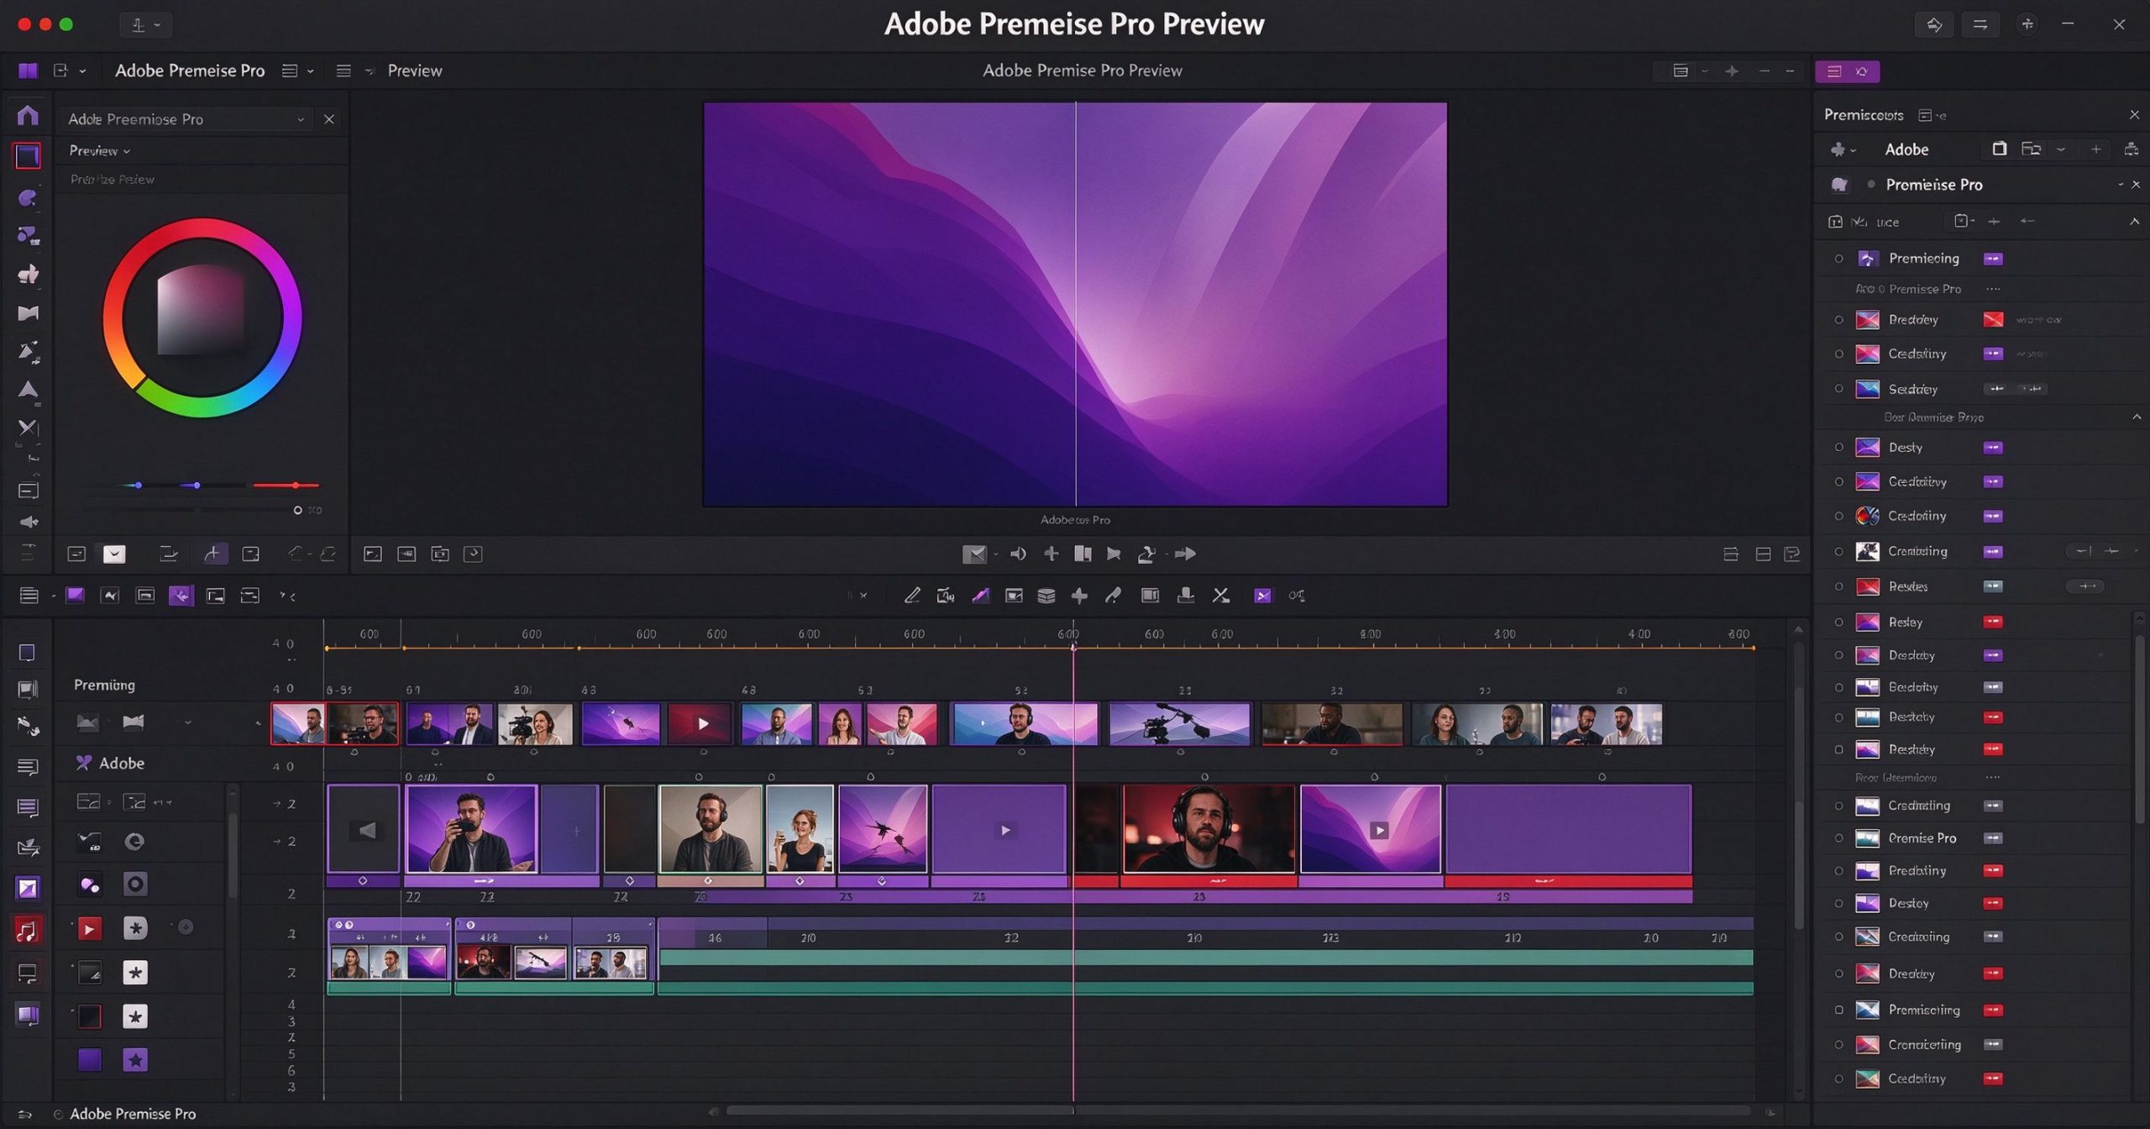This screenshot has width=2150, height=1129.
Task: Click the speaker volume icon below preview
Action: pos(1018,554)
